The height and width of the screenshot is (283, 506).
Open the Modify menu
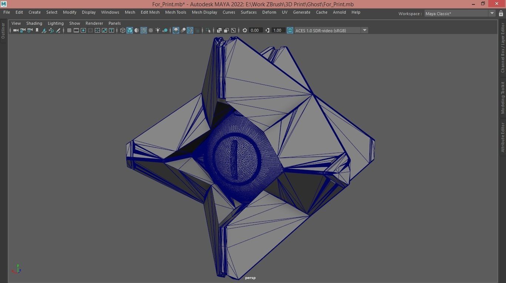pyautogui.click(x=70, y=12)
